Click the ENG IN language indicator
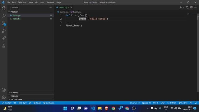The width and height of the screenshot is (199, 112). click(166, 109)
